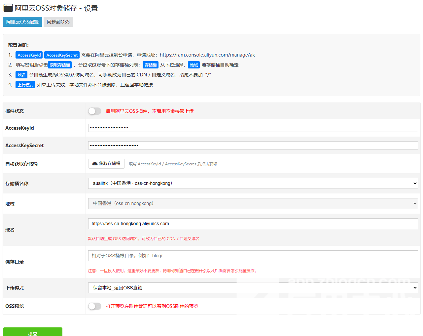Click the 阿里云OSS对象储存 - 设置 page title
This screenshot has height=336, width=423.
coord(56,8)
